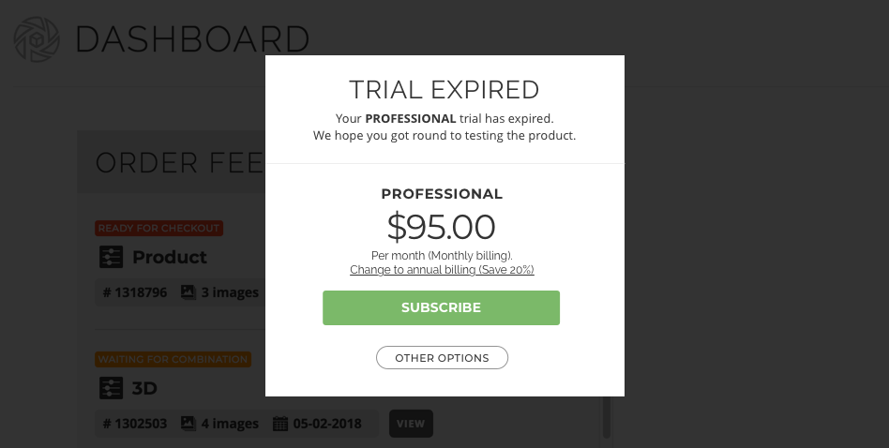Open the 3D order title

point(144,389)
